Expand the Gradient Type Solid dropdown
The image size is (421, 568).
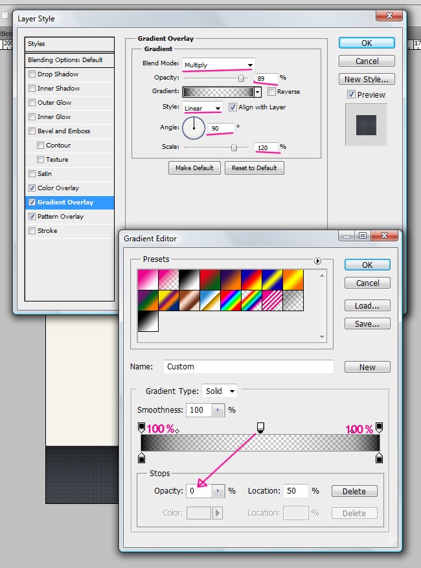pyautogui.click(x=220, y=391)
